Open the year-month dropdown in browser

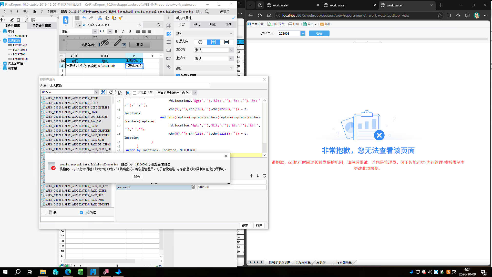[x=303, y=34]
